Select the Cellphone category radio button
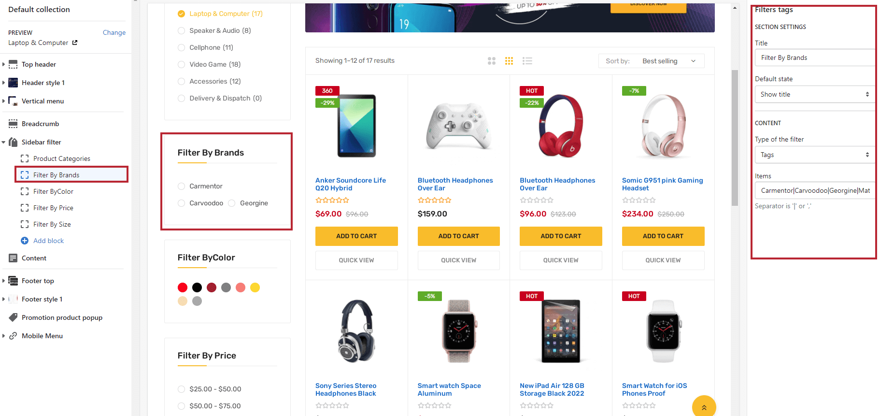The image size is (880, 416). point(181,47)
